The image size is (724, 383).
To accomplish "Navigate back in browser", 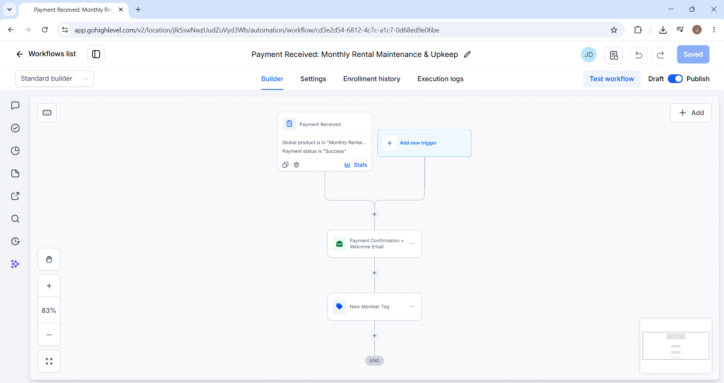I will click(11, 30).
